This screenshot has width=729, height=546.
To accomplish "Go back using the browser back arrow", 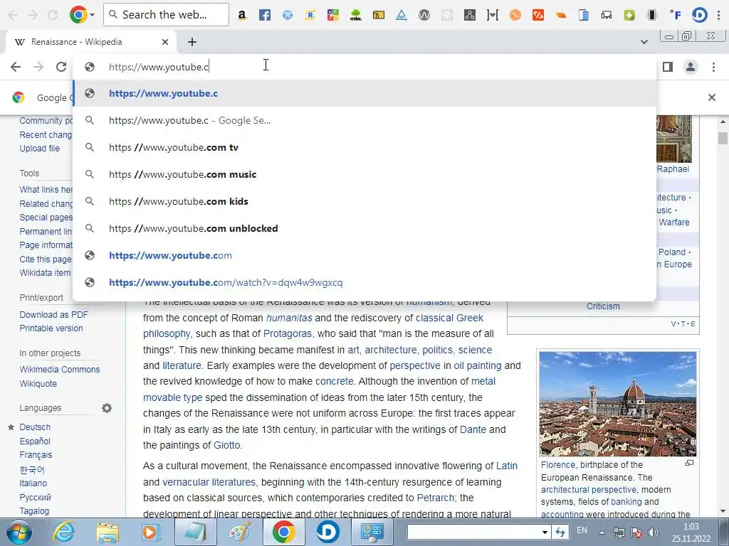I will click(16, 67).
